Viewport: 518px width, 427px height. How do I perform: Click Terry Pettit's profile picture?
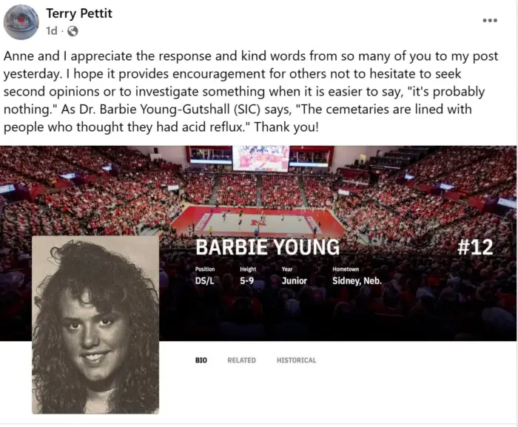[21, 22]
